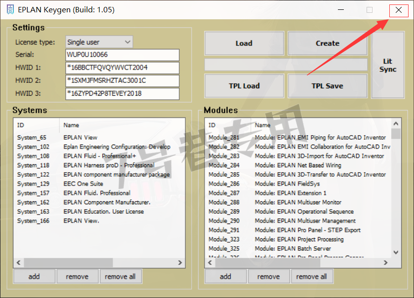Click the down scroll arrow of the Modules list
The height and width of the screenshot is (298, 414).
coord(396,253)
